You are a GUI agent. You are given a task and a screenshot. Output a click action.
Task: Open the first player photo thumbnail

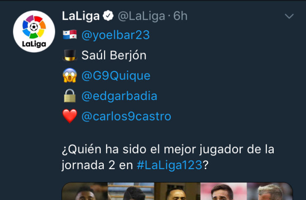coord(85,191)
